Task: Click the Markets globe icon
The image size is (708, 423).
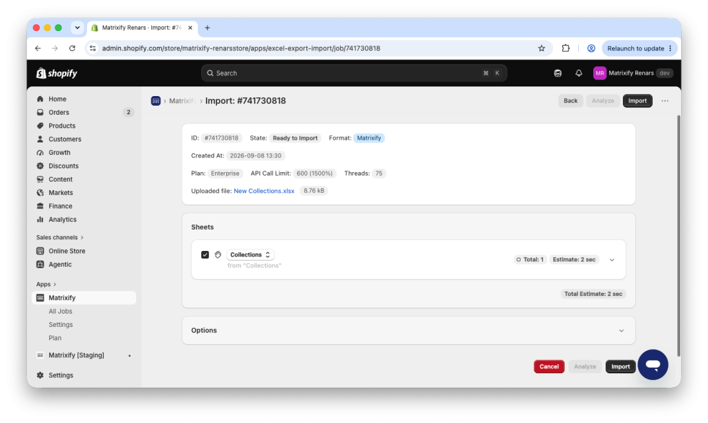Action: point(40,193)
